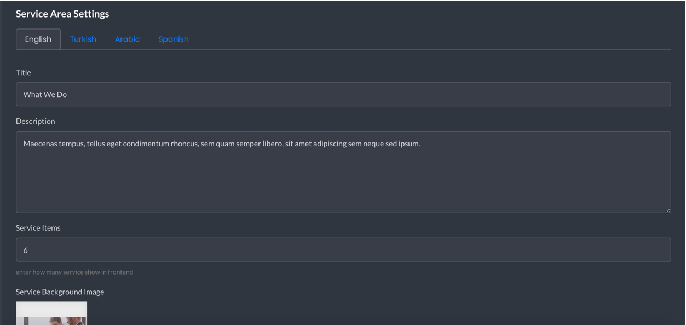This screenshot has height=325, width=686.
Task: Focus the Service Items number field
Action: point(343,250)
